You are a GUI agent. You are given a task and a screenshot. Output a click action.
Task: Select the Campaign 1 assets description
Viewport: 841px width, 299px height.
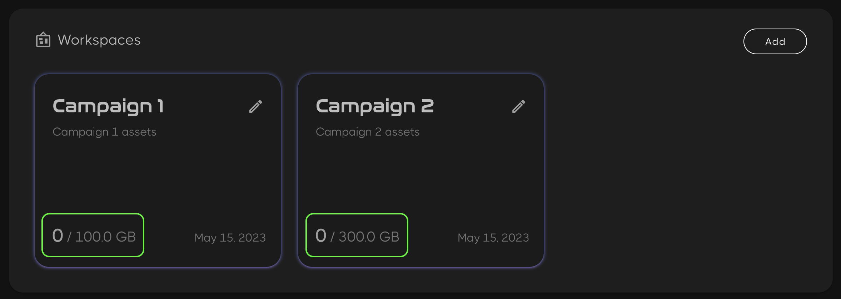pyautogui.click(x=104, y=132)
